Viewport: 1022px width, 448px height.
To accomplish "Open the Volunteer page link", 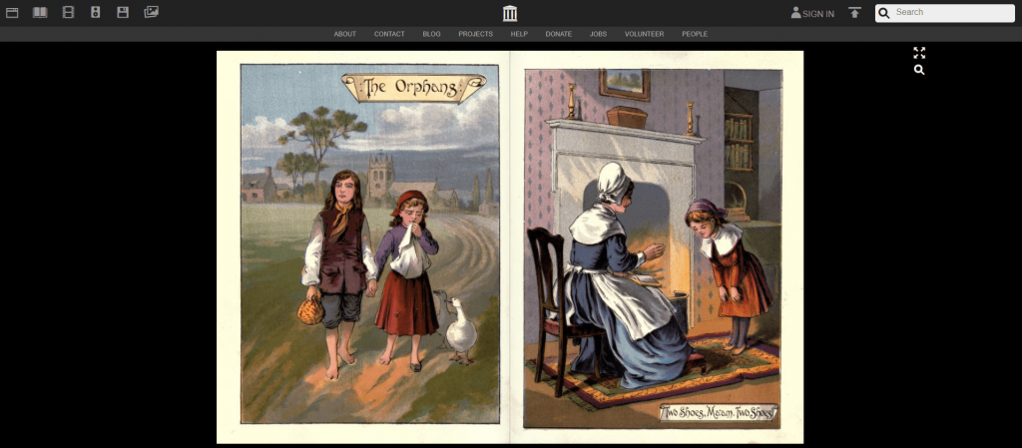I will (644, 34).
